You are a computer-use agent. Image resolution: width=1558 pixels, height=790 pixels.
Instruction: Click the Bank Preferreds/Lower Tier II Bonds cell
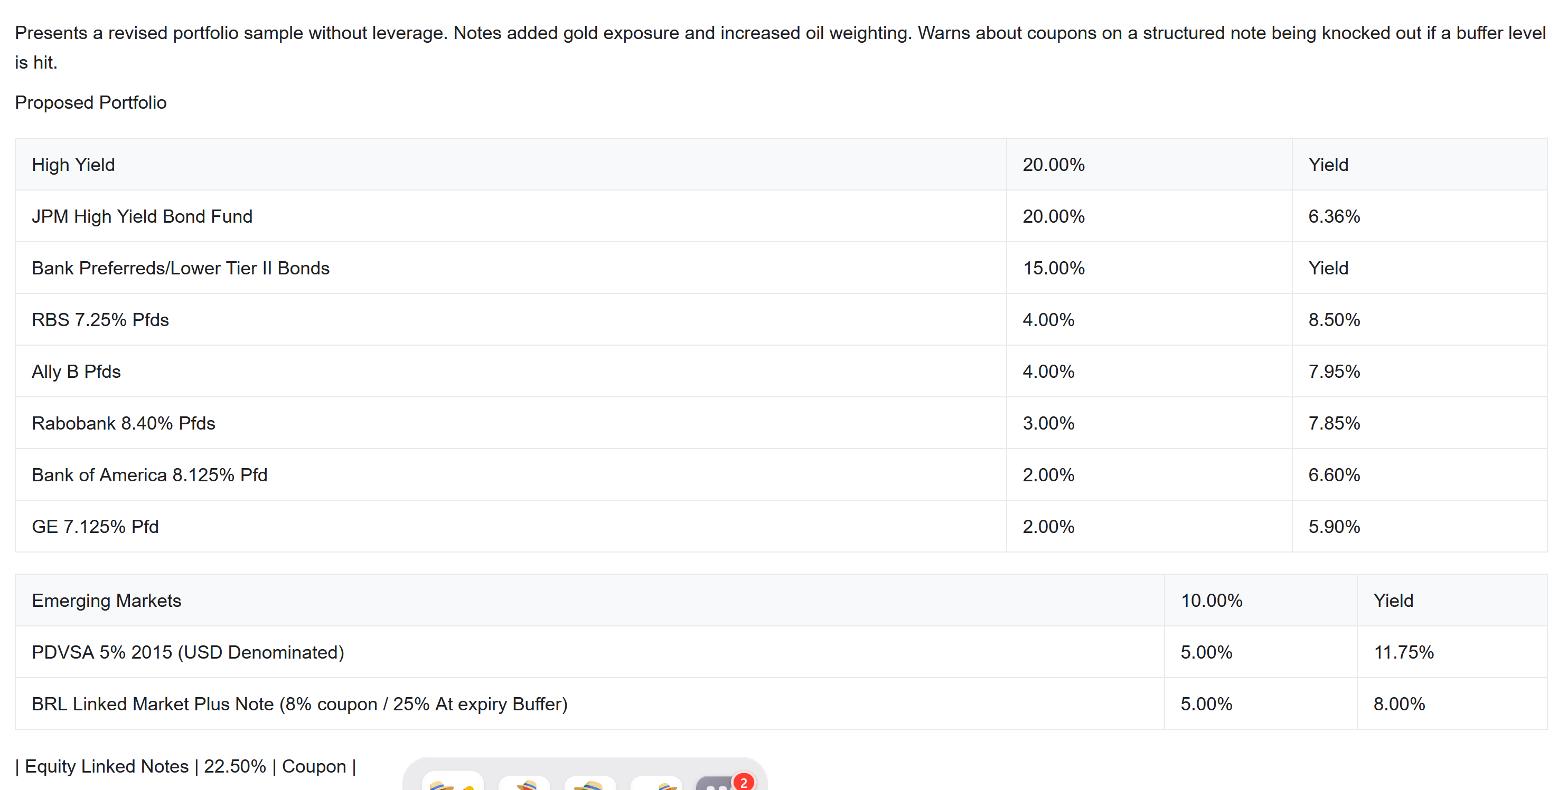pyautogui.click(x=180, y=268)
